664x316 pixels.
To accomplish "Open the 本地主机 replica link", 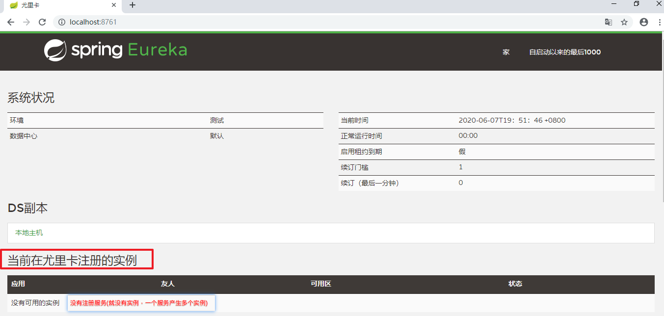I will click(x=29, y=233).
